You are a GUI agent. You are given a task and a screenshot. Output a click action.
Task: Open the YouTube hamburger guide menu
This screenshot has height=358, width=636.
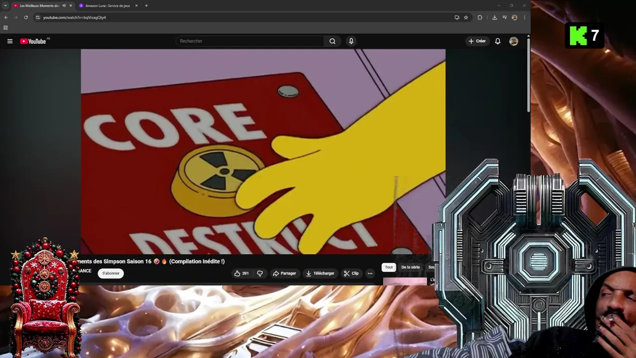[x=10, y=41]
